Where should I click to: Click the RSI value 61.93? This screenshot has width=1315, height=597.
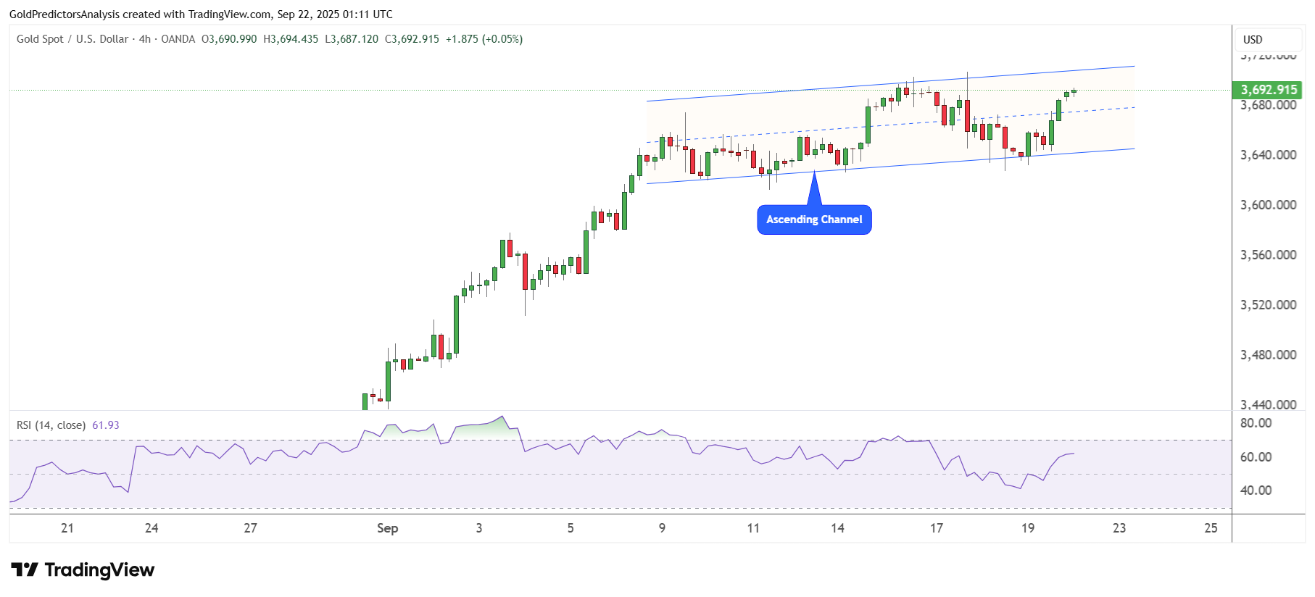[106, 425]
